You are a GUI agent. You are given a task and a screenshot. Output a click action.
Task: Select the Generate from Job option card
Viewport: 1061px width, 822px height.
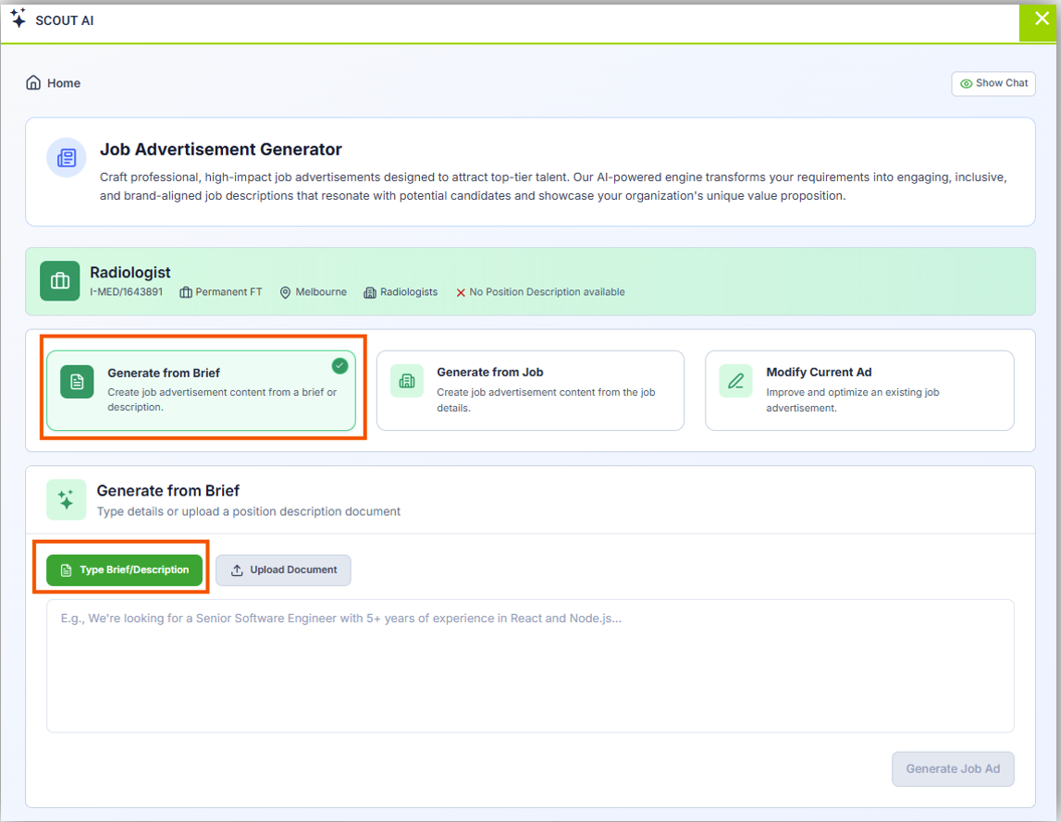pyautogui.click(x=530, y=390)
